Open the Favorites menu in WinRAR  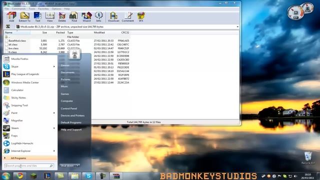pyautogui.click(x=43, y=9)
